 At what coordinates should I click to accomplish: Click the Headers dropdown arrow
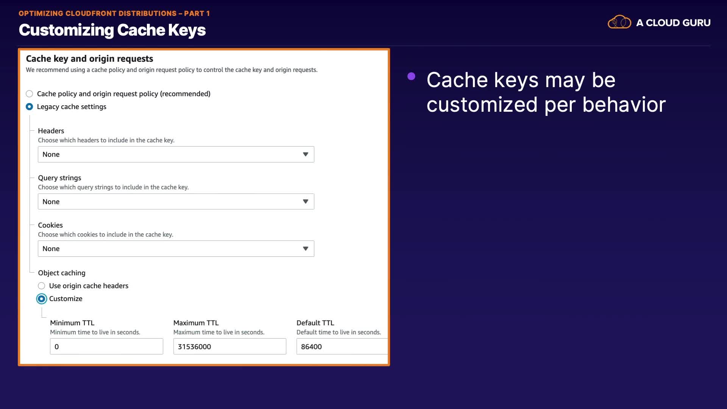click(x=305, y=155)
